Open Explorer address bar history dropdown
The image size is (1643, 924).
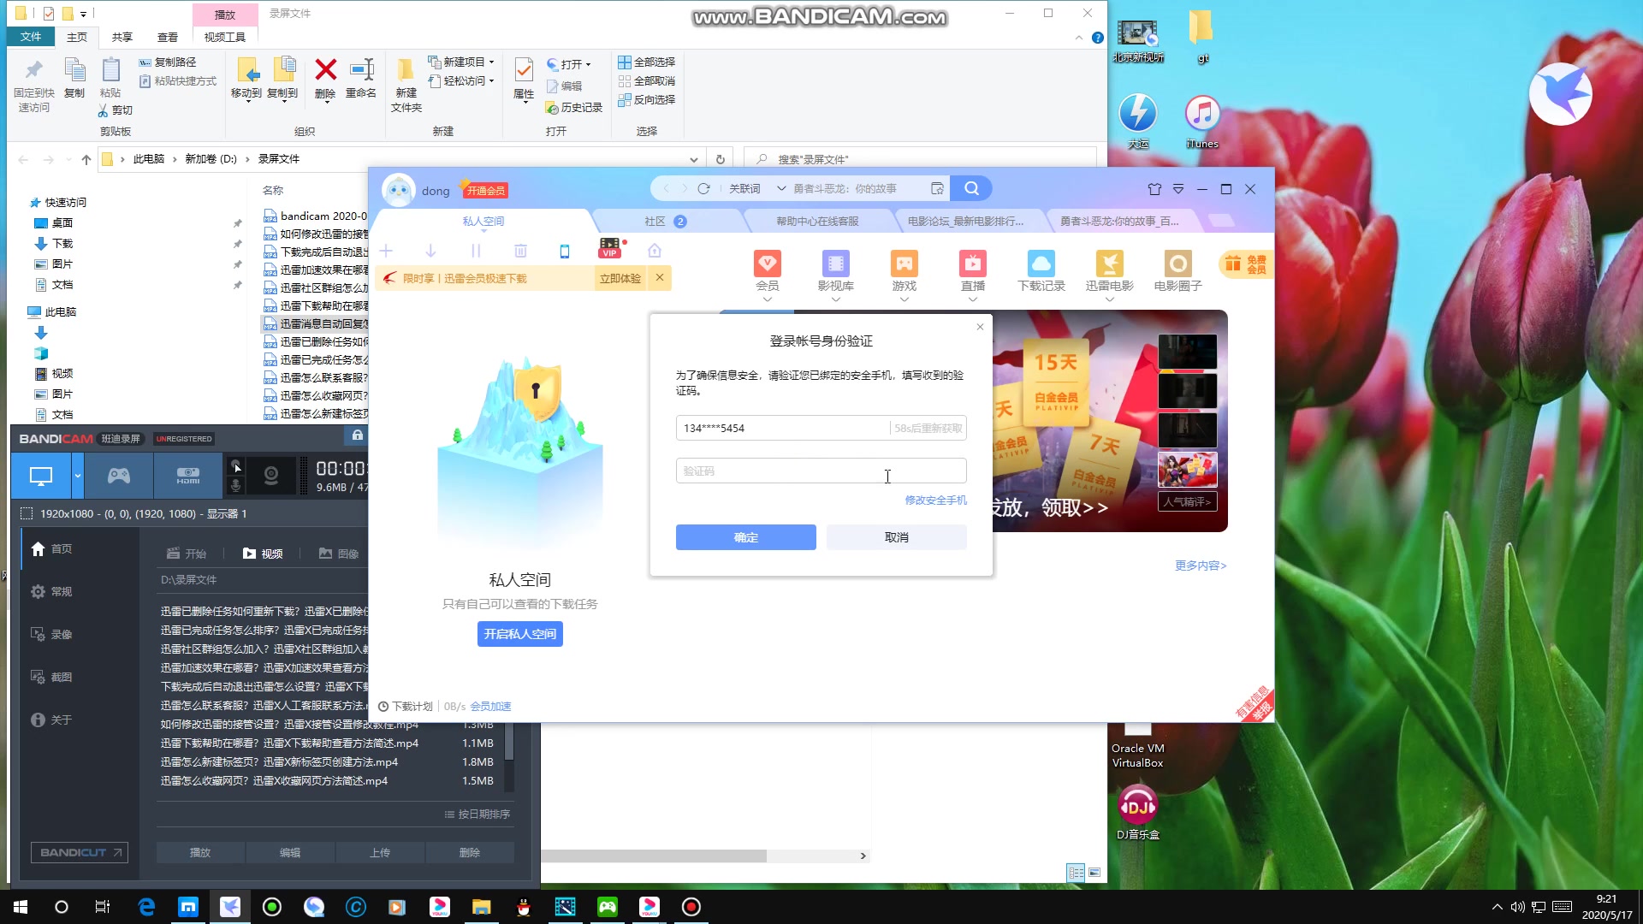pos(693,159)
